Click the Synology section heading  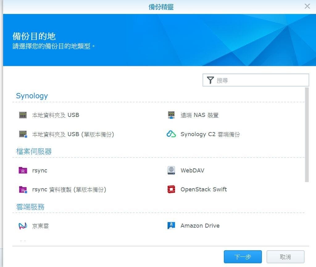tap(32, 96)
